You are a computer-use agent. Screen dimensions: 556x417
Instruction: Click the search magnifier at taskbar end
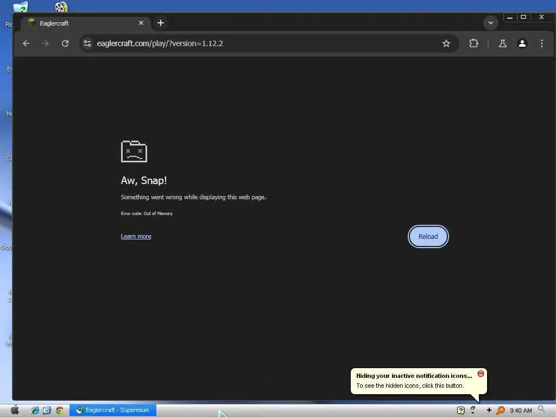click(541, 409)
